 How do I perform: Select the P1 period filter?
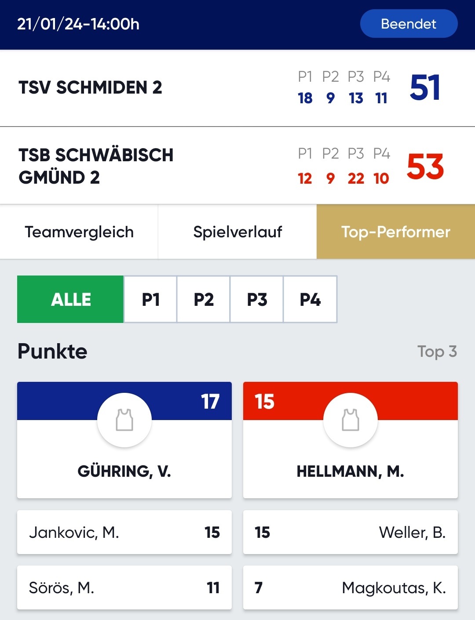click(x=150, y=299)
